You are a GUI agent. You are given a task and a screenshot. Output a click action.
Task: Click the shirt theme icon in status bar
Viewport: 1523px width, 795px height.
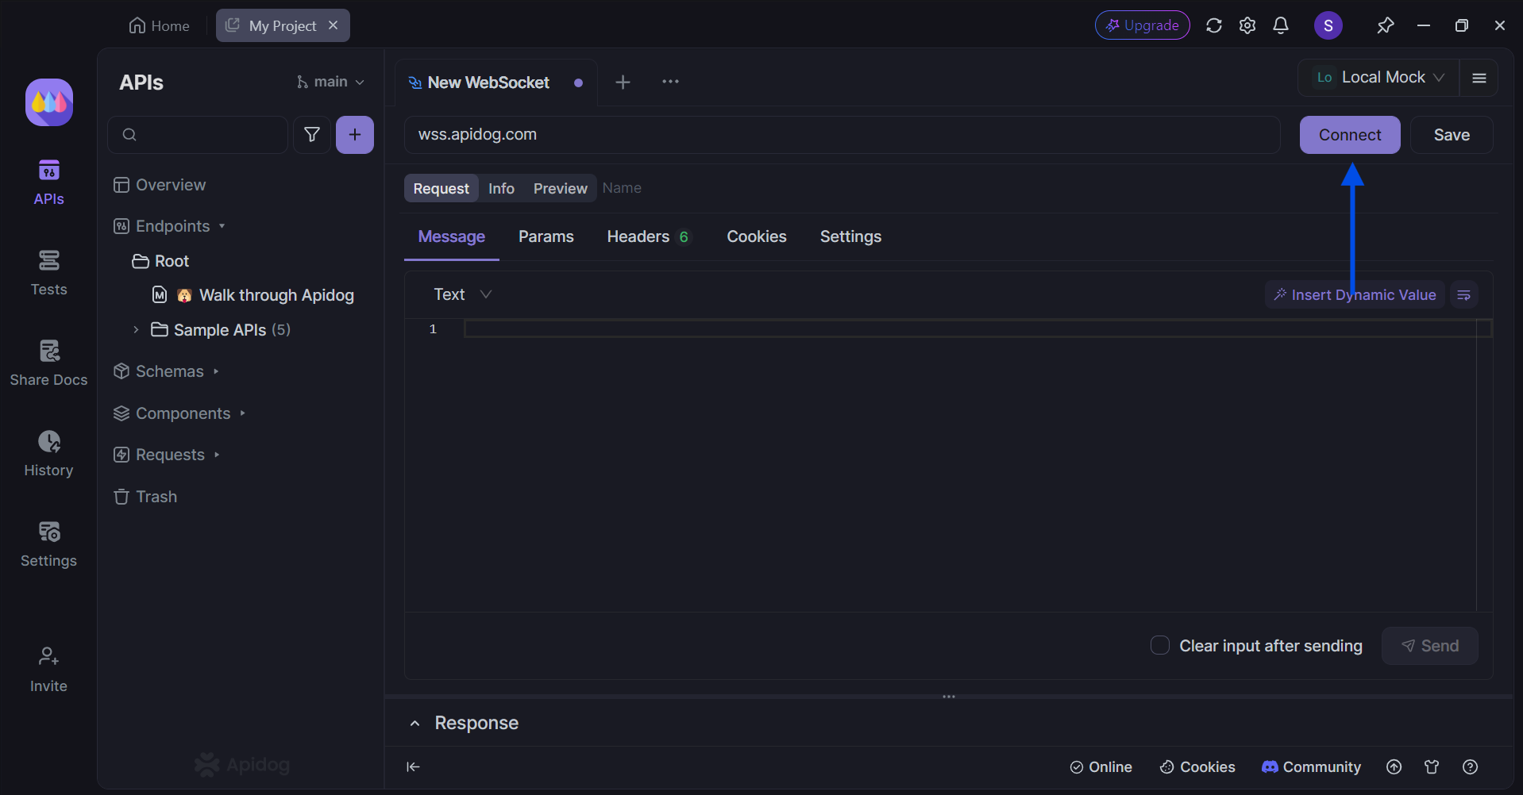1432,766
